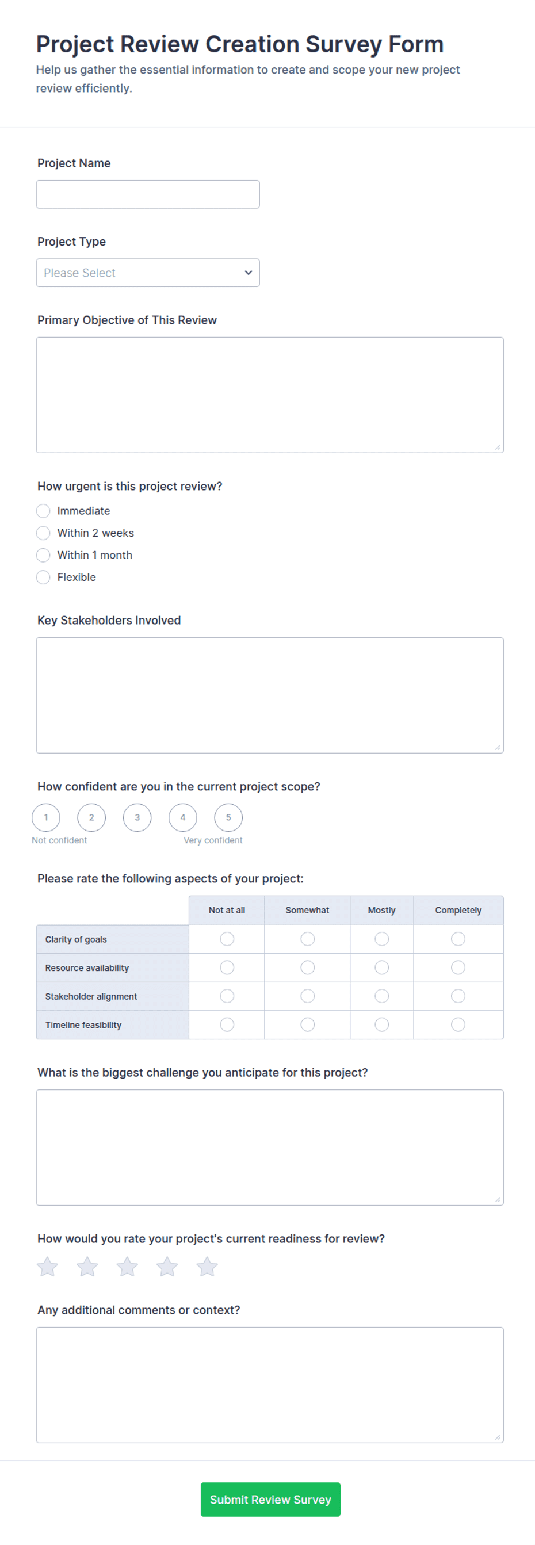The image size is (535, 1545).
Task: Choose Within 2 weeks urgency
Action: tap(43, 533)
